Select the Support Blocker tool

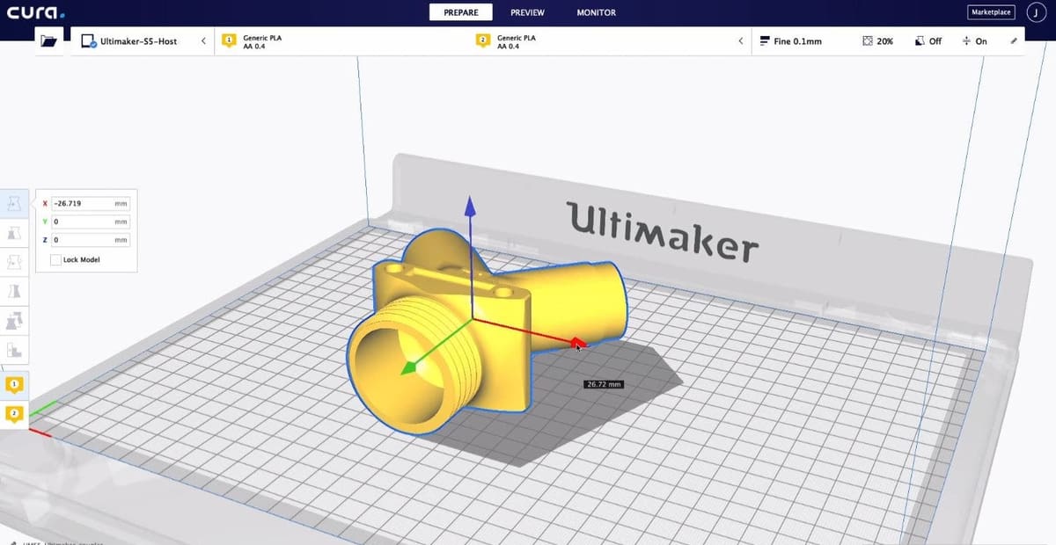click(14, 350)
